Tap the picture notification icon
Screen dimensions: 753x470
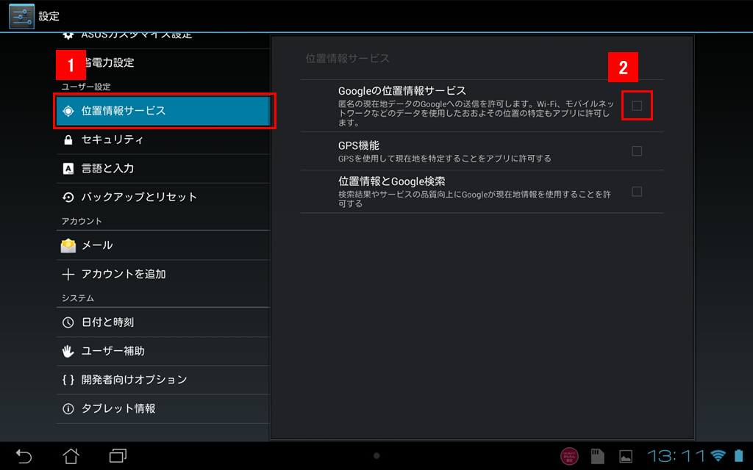tap(626, 457)
